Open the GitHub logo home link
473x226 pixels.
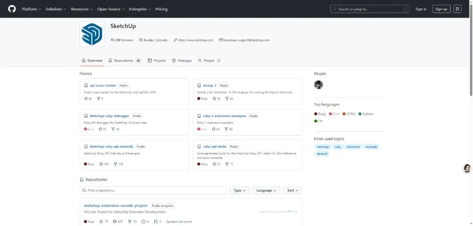12,9
